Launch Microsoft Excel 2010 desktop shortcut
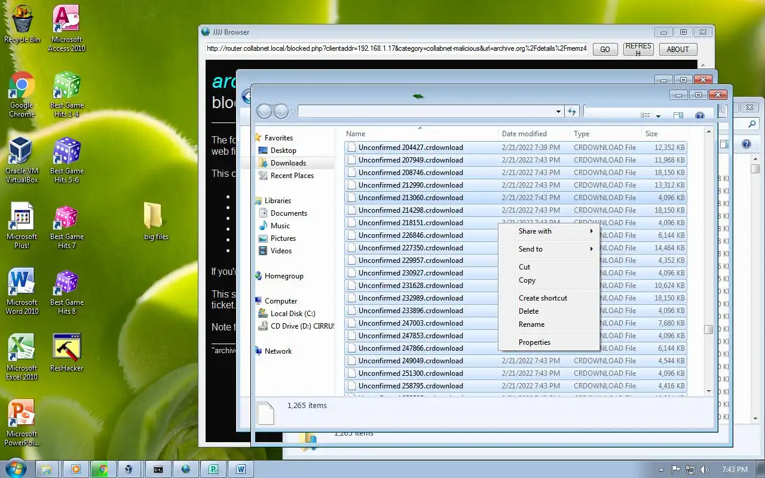Screen dimensions: 765x478 coord(22,357)
